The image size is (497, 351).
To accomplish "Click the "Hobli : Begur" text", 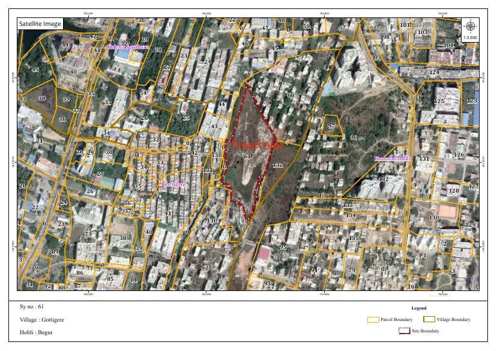I will [36, 332].
